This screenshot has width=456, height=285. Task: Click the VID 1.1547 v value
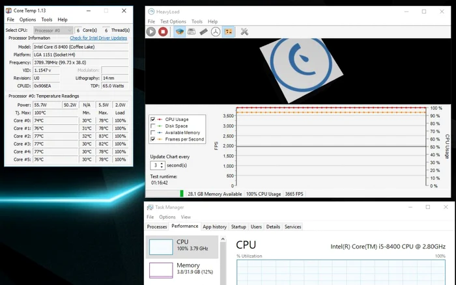(46, 70)
